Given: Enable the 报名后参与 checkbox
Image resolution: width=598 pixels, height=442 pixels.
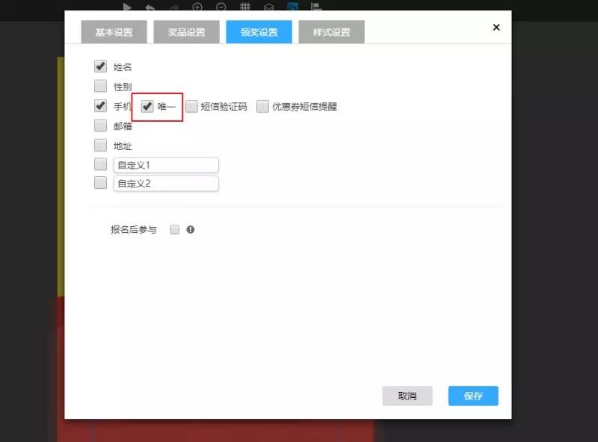Looking at the screenshot, I should tap(175, 229).
